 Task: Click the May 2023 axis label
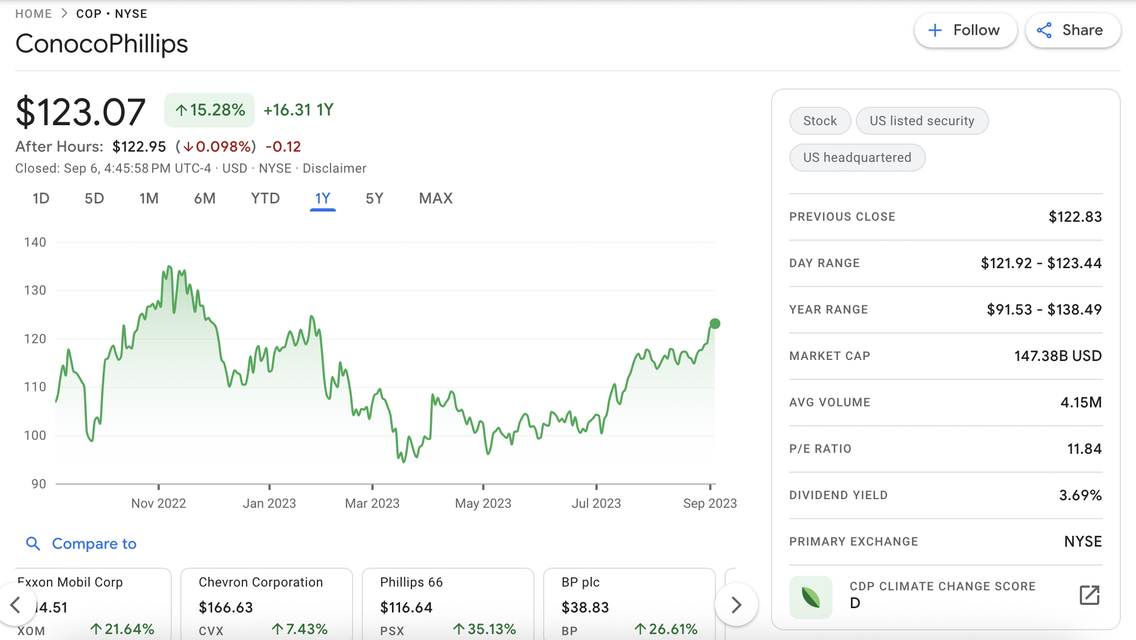coord(483,503)
